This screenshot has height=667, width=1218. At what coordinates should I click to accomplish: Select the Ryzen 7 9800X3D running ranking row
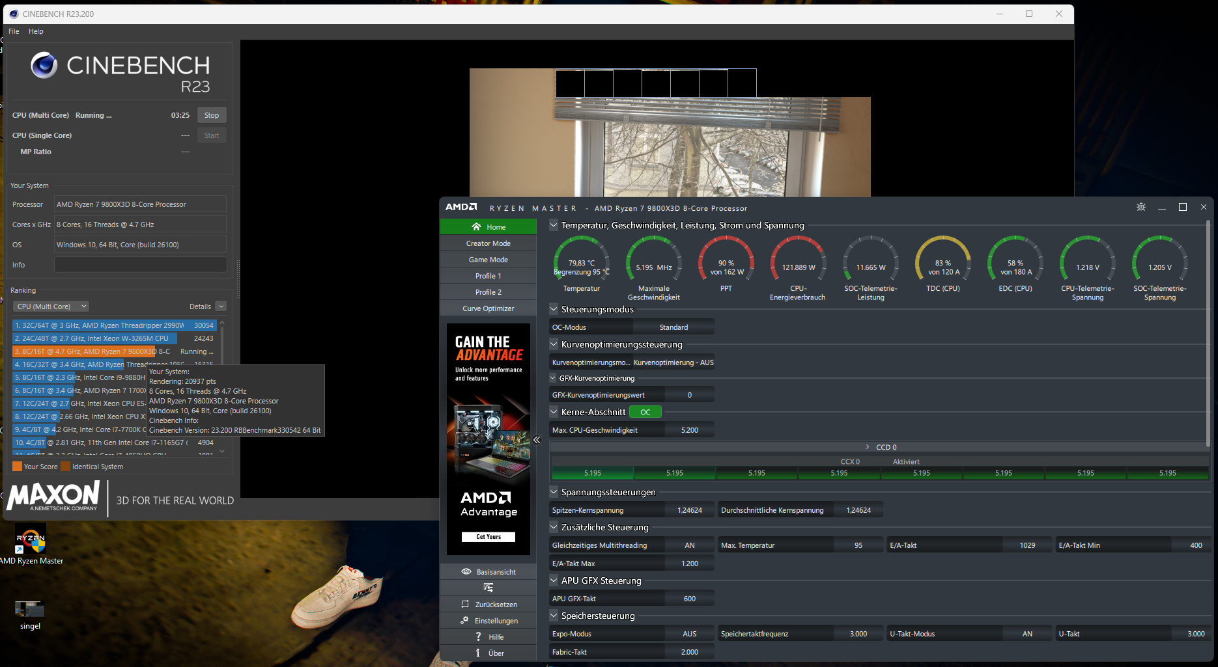coord(115,351)
